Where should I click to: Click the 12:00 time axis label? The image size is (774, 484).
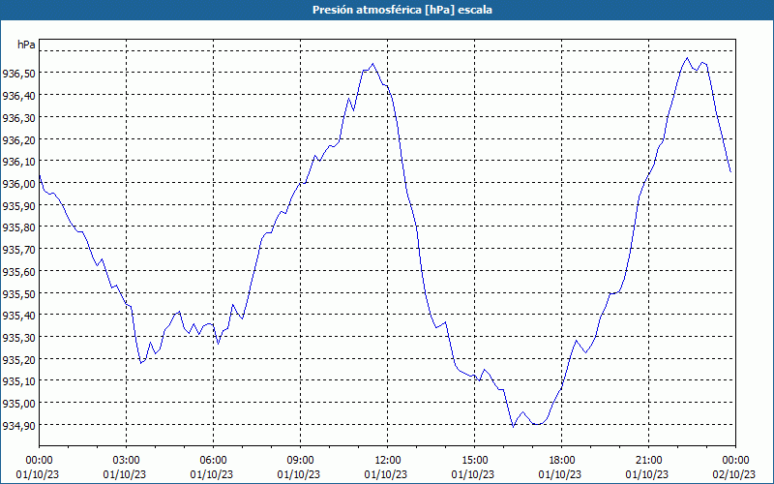[388, 461]
